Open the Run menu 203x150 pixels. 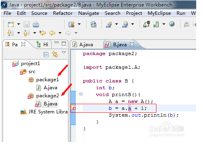[x=181, y=13]
